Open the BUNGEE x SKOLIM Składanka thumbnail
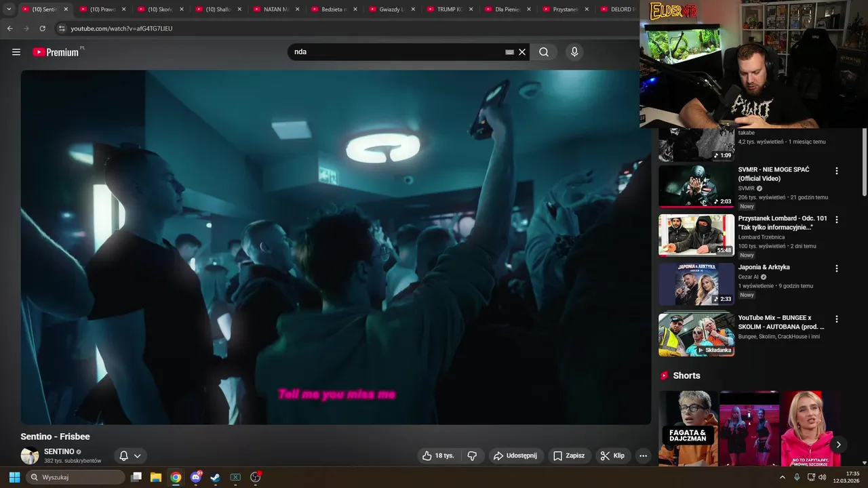This screenshot has width=868, height=488. pyautogui.click(x=696, y=334)
